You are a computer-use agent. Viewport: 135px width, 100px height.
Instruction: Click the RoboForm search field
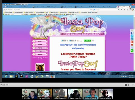(x=16, y=14)
